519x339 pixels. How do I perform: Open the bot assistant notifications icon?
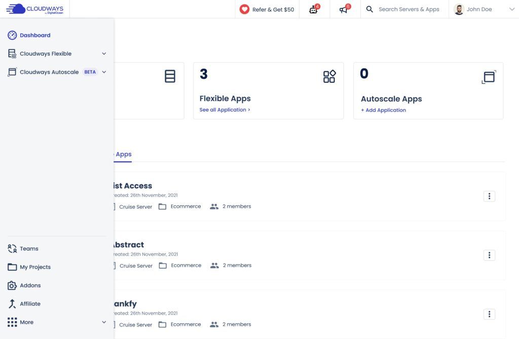click(314, 9)
